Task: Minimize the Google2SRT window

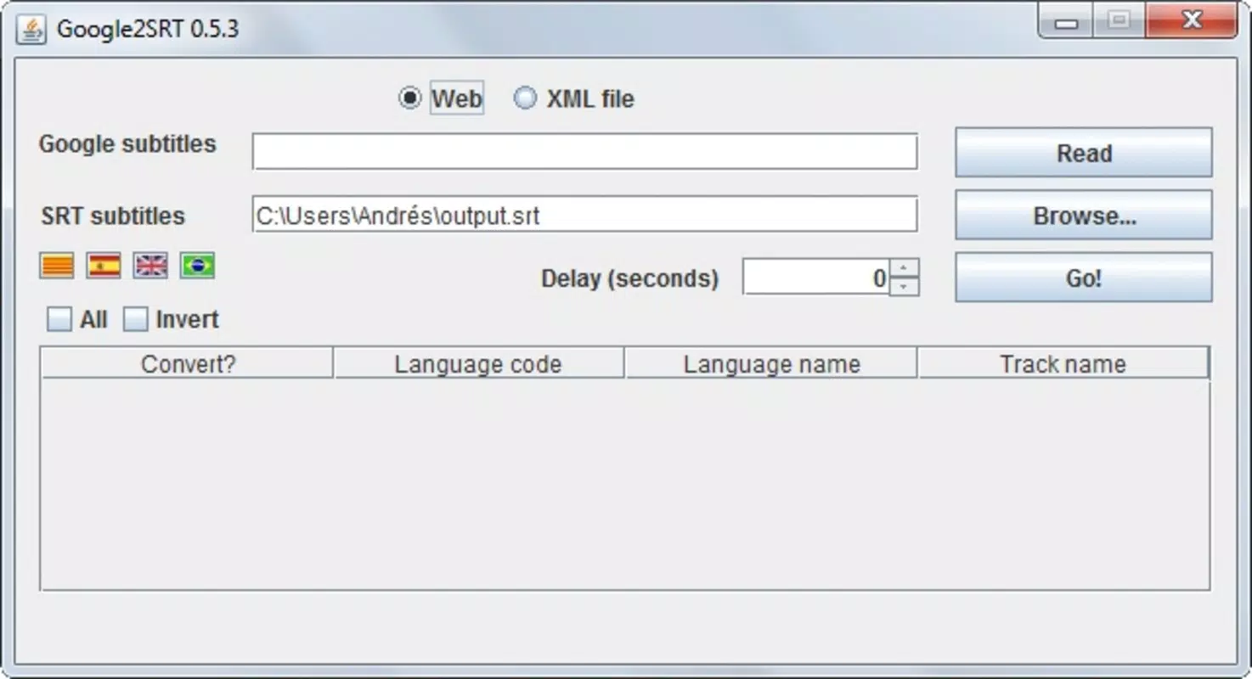Action: click(x=1066, y=21)
